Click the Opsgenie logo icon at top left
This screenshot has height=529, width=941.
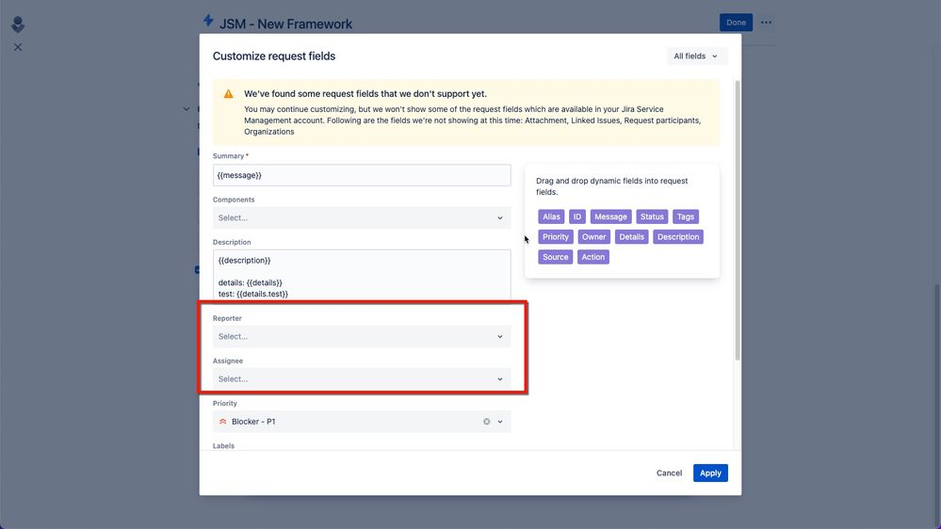pos(18,24)
